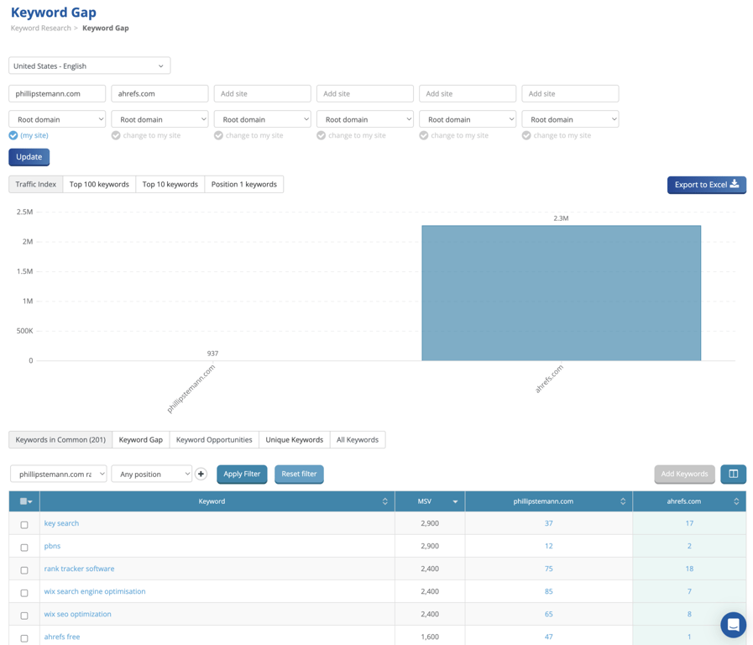
Task: Click ahrefs.com rank 18 for rank tracker software
Action: coord(689,569)
